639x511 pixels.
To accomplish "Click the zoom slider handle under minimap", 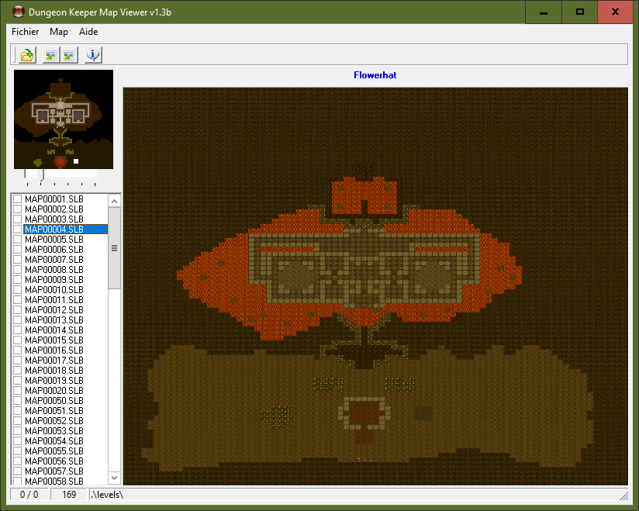I will (x=41, y=175).
